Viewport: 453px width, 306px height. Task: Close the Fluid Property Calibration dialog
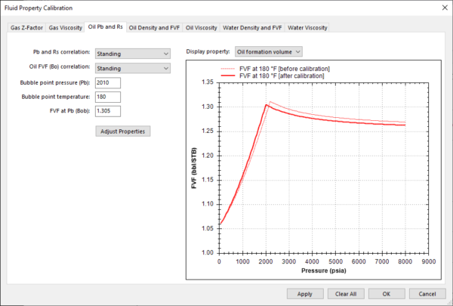440,7
